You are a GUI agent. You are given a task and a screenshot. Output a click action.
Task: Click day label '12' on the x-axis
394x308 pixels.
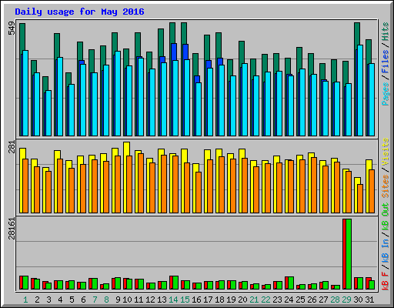150,300
